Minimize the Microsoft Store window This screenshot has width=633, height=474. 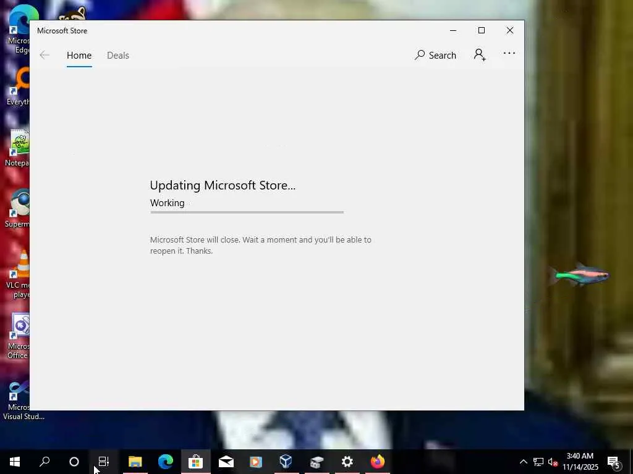(x=453, y=31)
